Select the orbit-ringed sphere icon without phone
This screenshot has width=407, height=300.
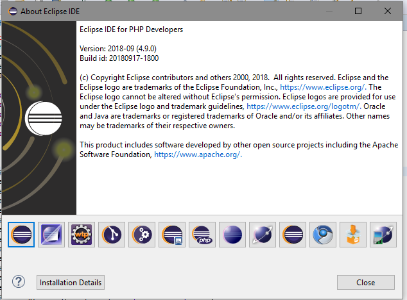point(263,235)
